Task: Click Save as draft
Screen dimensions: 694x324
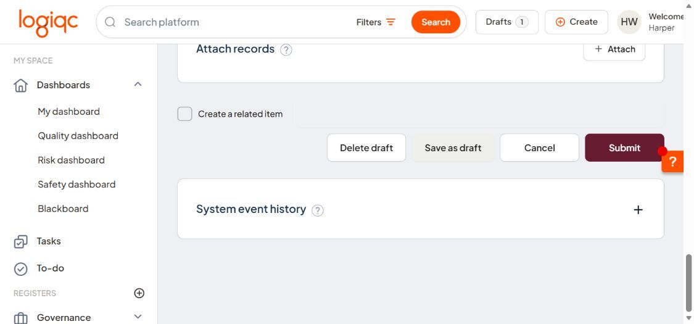Action: coord(453,148)
